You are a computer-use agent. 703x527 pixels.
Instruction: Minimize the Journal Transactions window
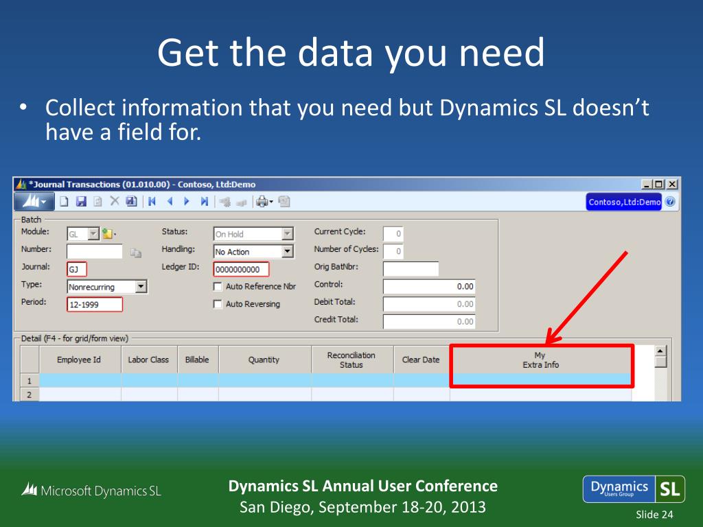coord(647,184)
